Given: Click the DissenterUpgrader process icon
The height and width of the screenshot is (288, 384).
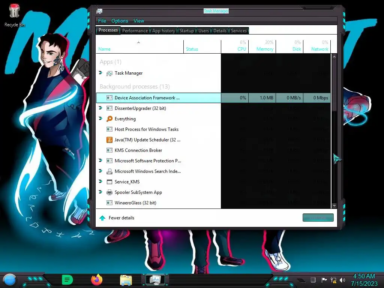Looking at the screenshot, I should [x=109, y=108].
